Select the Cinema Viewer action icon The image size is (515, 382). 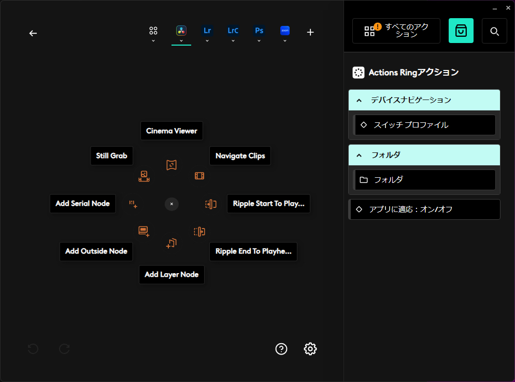tap(171, 165)
